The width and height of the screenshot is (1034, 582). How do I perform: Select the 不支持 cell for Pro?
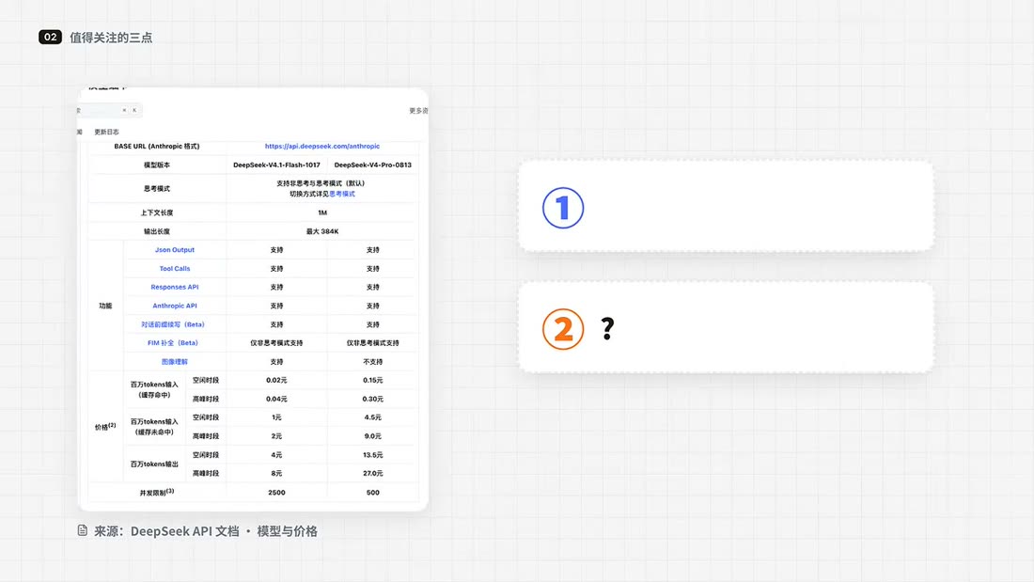click(372, 362)
